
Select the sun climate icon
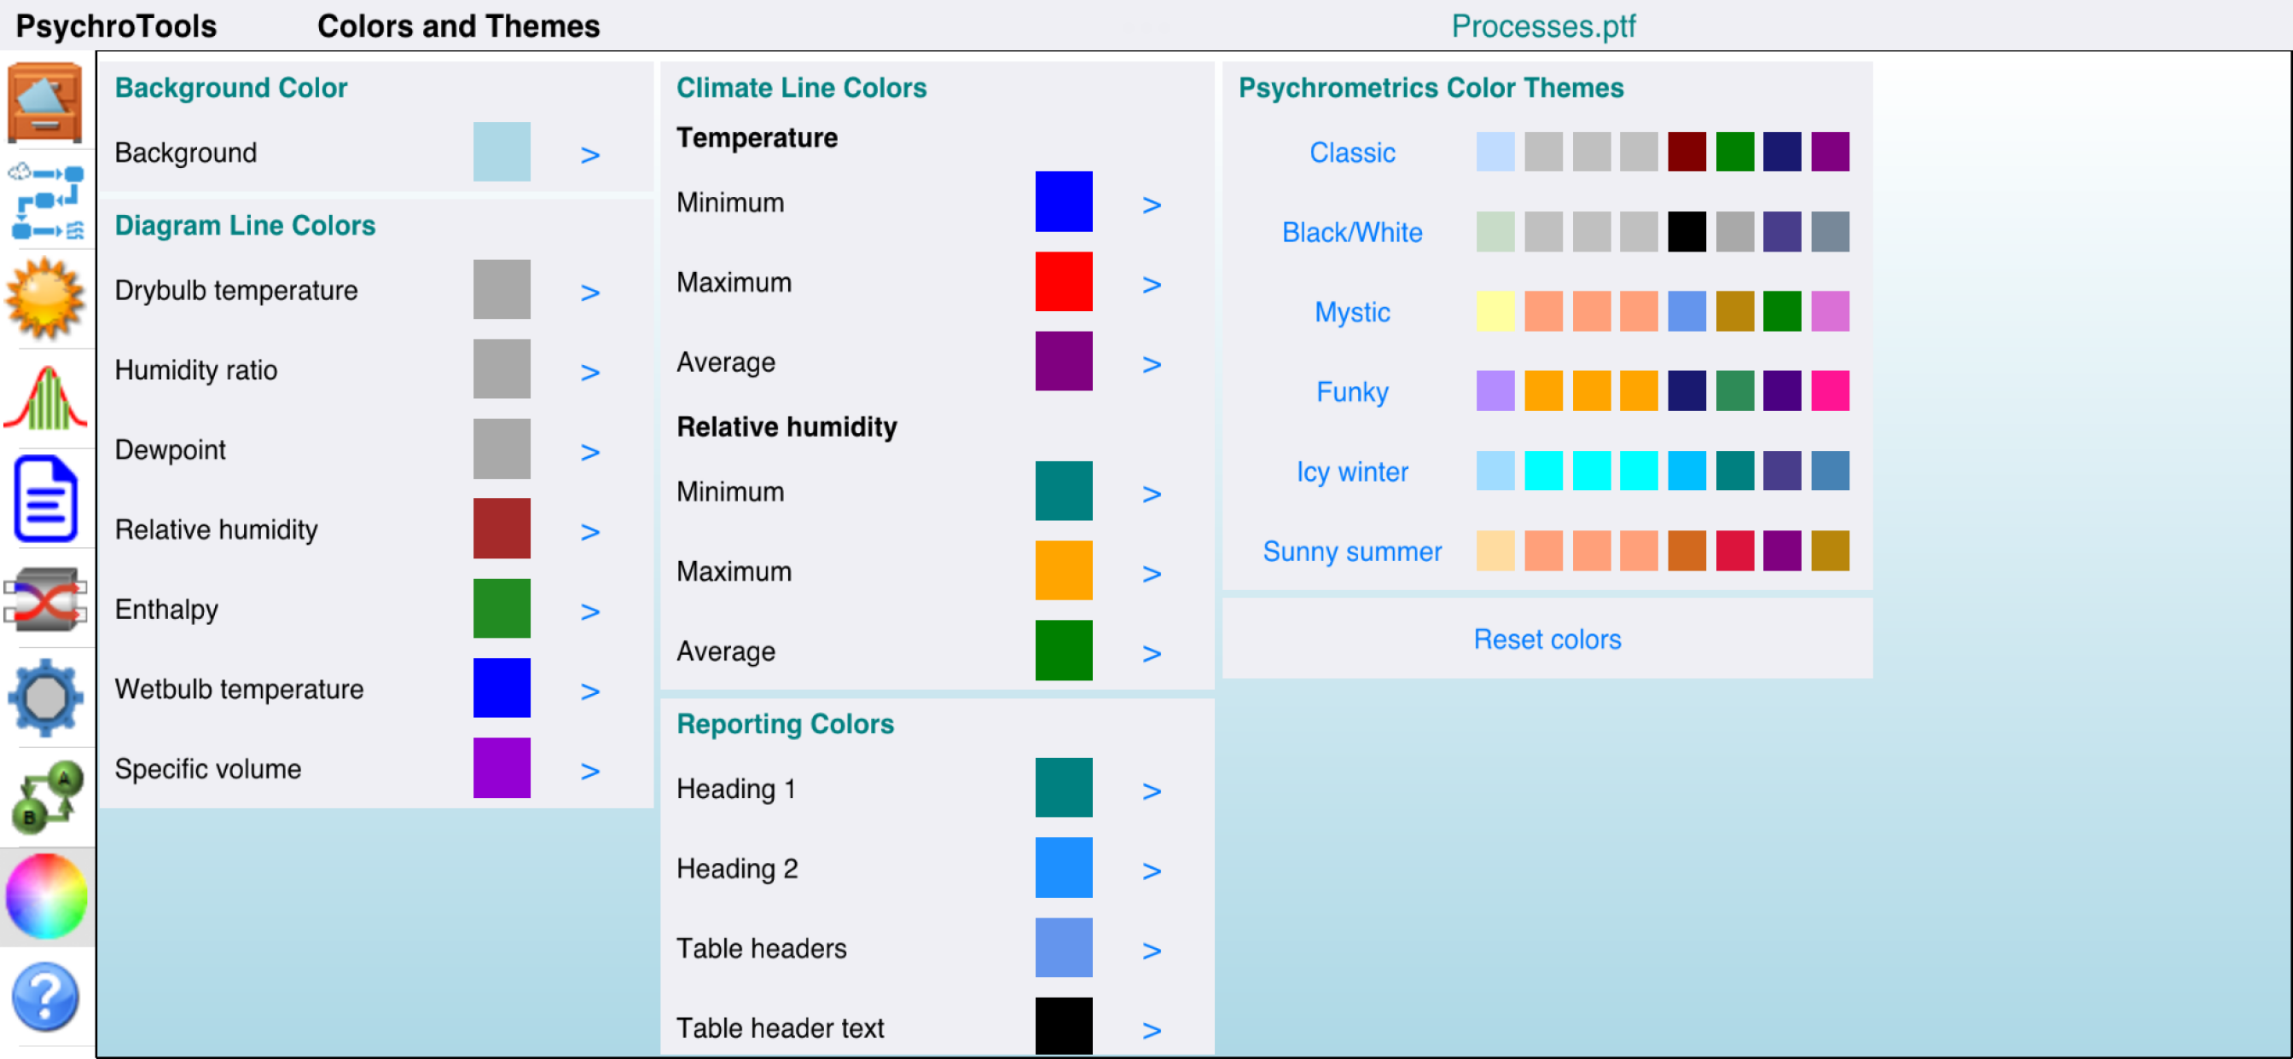tap(45, 300)
